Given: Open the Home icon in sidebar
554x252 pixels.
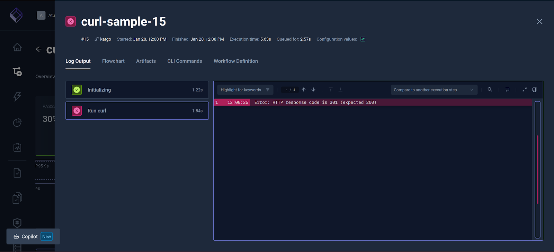Looking at the screenshot, I should [x=17, y=47].
